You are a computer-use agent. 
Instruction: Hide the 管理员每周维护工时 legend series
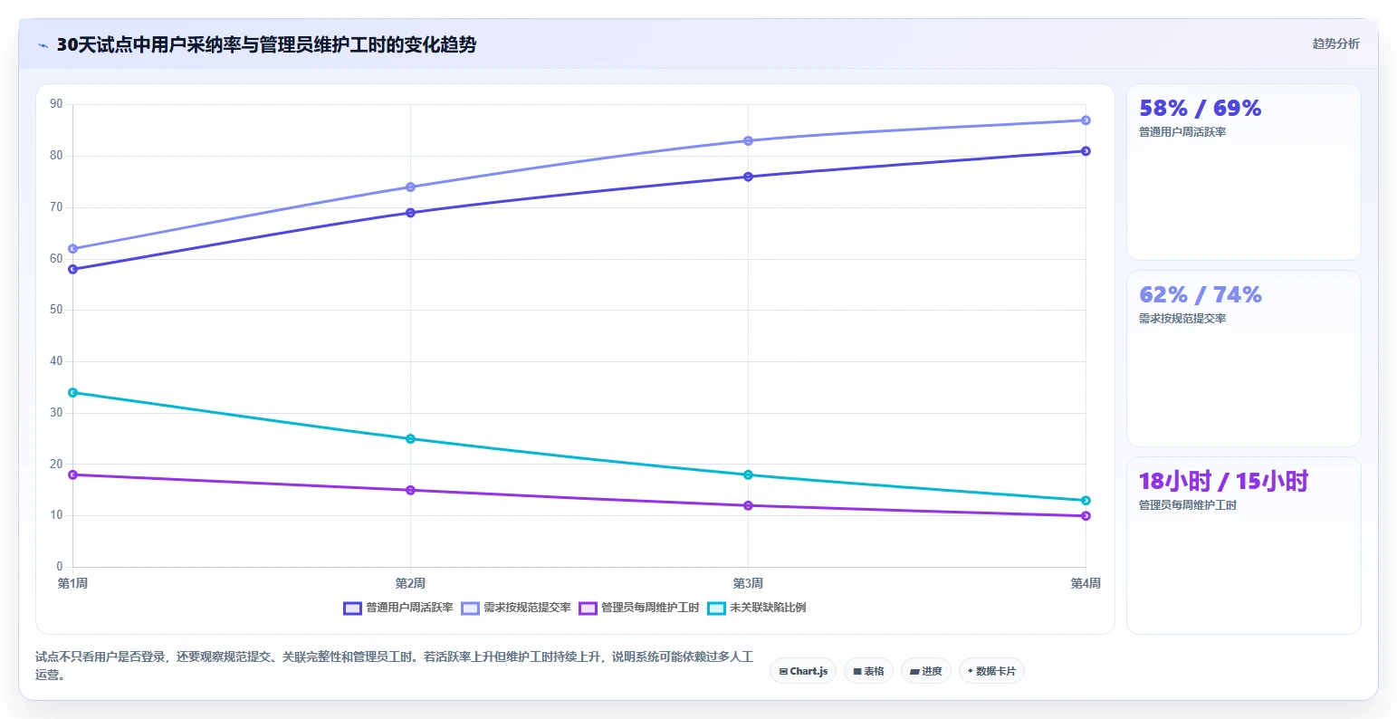point(639,609)
